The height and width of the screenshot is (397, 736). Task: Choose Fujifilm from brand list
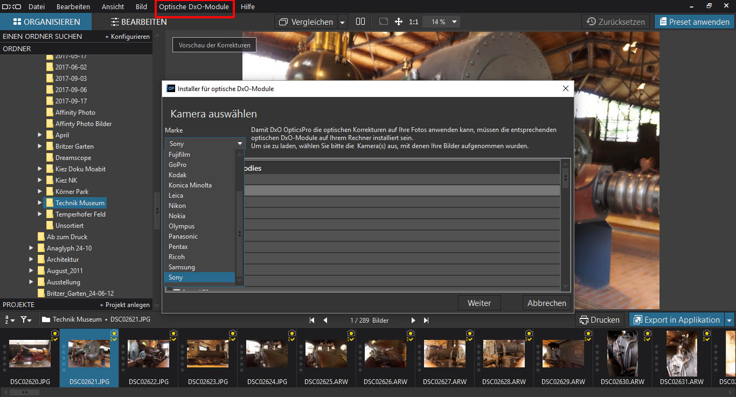tap(200, 155)
